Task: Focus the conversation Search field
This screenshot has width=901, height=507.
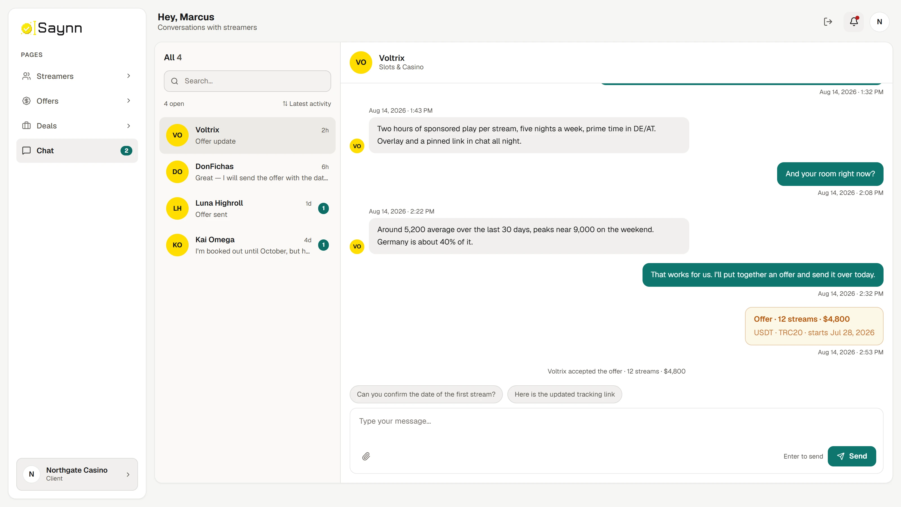Action: 247,81
